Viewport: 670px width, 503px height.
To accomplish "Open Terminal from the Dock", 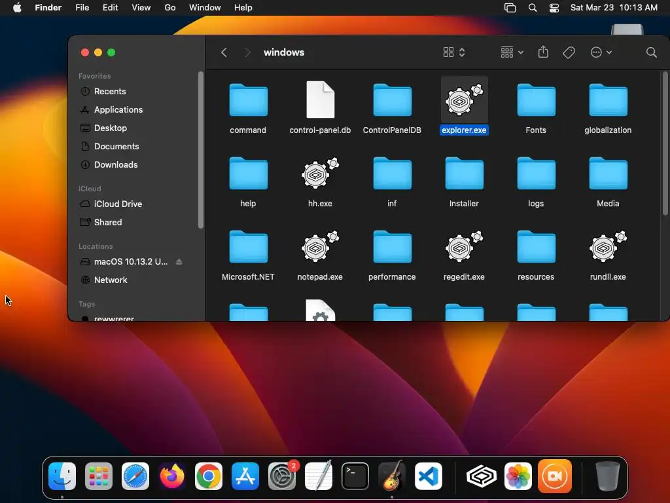I will 355,476.
